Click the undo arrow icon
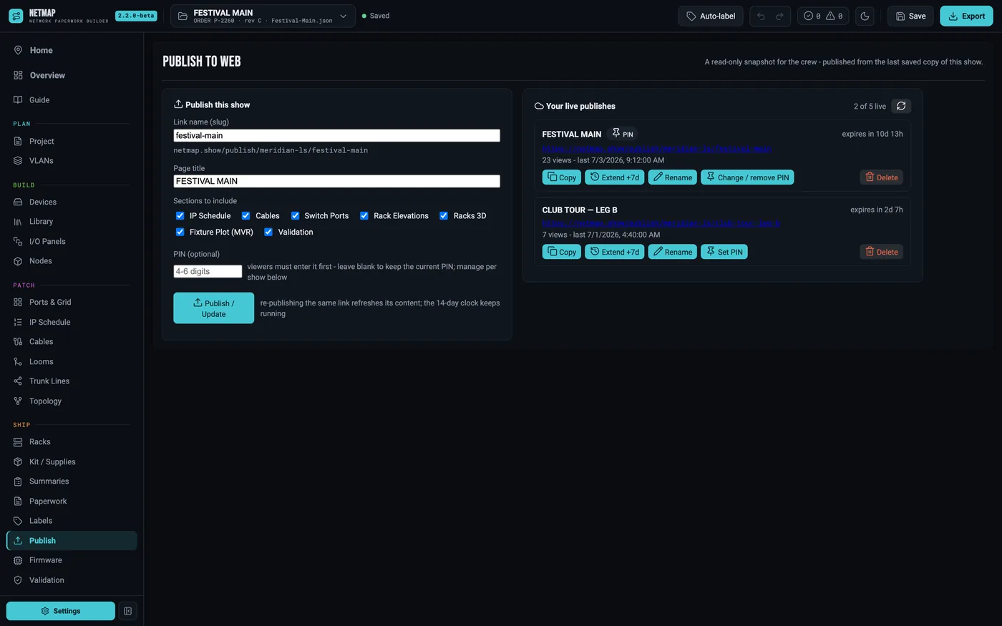 pos(761,16)
